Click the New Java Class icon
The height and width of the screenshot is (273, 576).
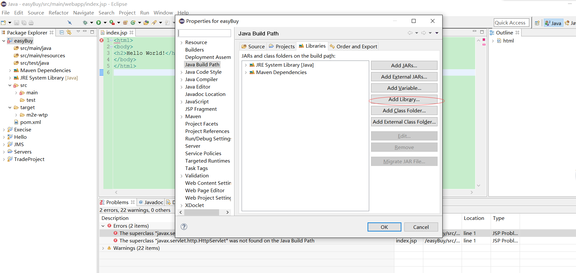click(133, 23)
